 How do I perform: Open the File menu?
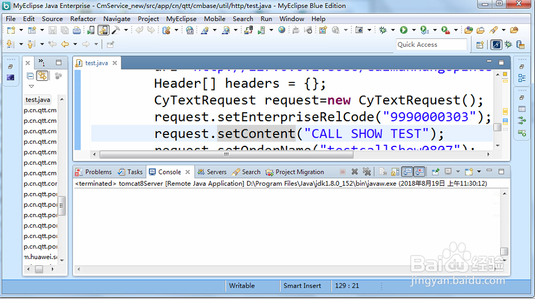pyautogui.click(x=11, y=19)
